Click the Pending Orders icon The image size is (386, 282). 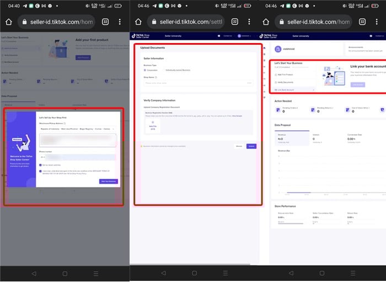pos(277,110)
